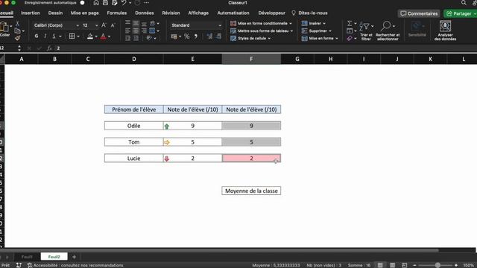Click the AutoSum sigma icon
477x268 pixels.
point(350,23)
